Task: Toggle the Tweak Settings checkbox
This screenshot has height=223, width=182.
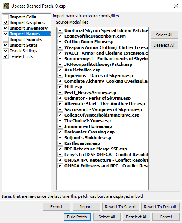Action: (x=6, y=51)
